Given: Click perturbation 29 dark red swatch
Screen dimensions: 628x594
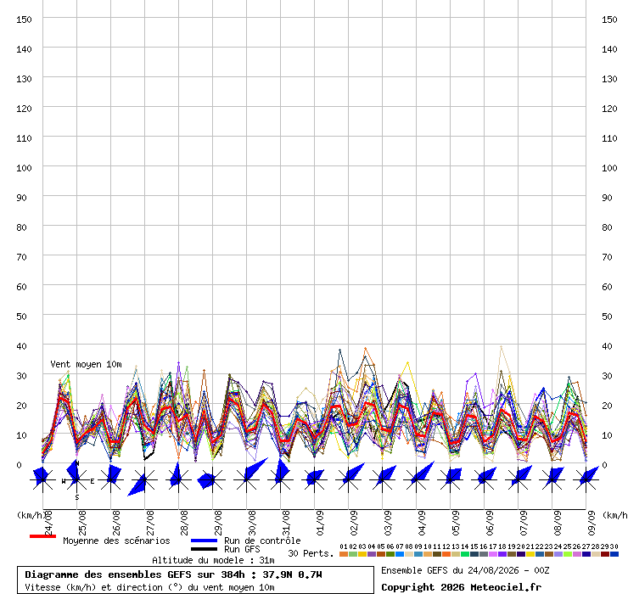Looking at the screenshot, I should click(605, 554).
